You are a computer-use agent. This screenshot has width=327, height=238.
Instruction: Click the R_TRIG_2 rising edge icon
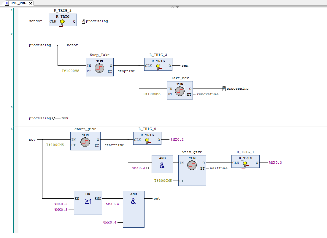coord(62,22)
